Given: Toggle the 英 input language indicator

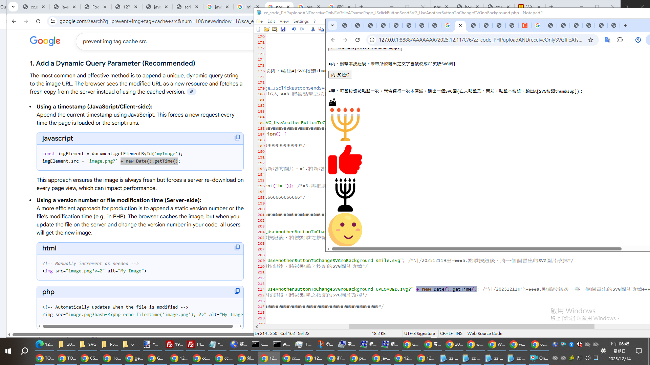Looking at the screenshot, I should 603,351.
